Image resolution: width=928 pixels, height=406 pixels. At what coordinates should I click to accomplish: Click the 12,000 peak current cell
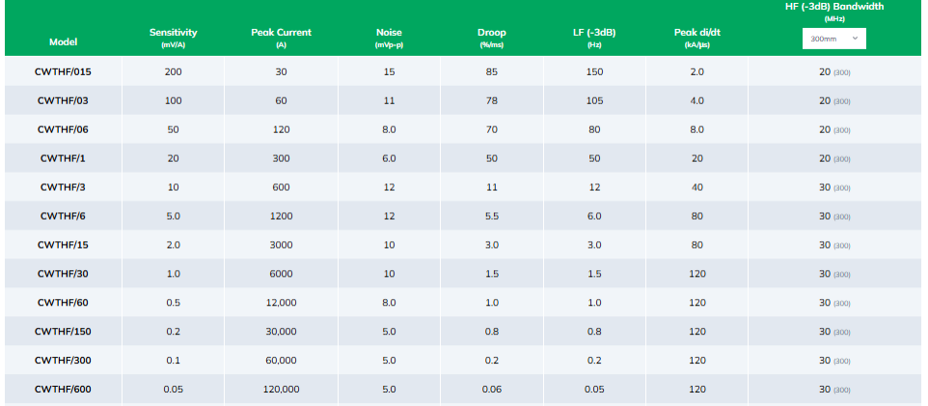281,302
